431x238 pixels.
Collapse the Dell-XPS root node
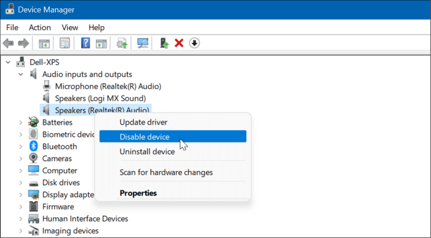(8, 62)
